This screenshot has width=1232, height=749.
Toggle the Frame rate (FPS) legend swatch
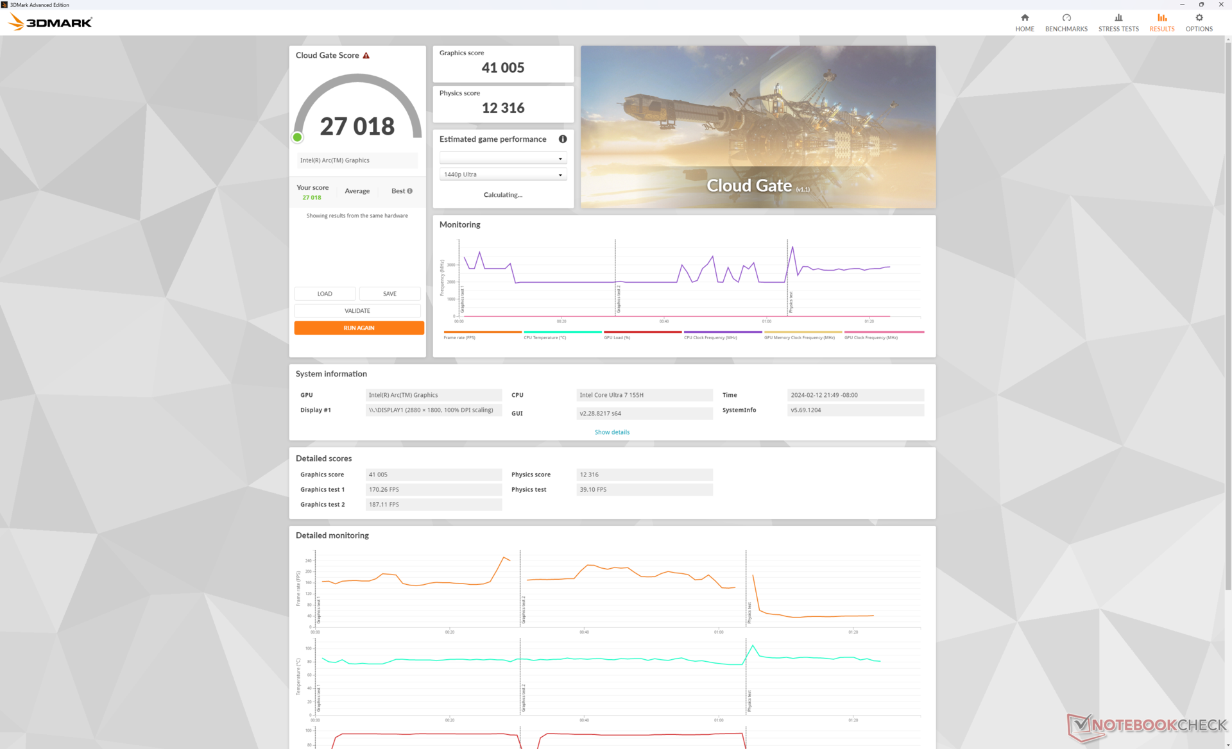point(483,332)
